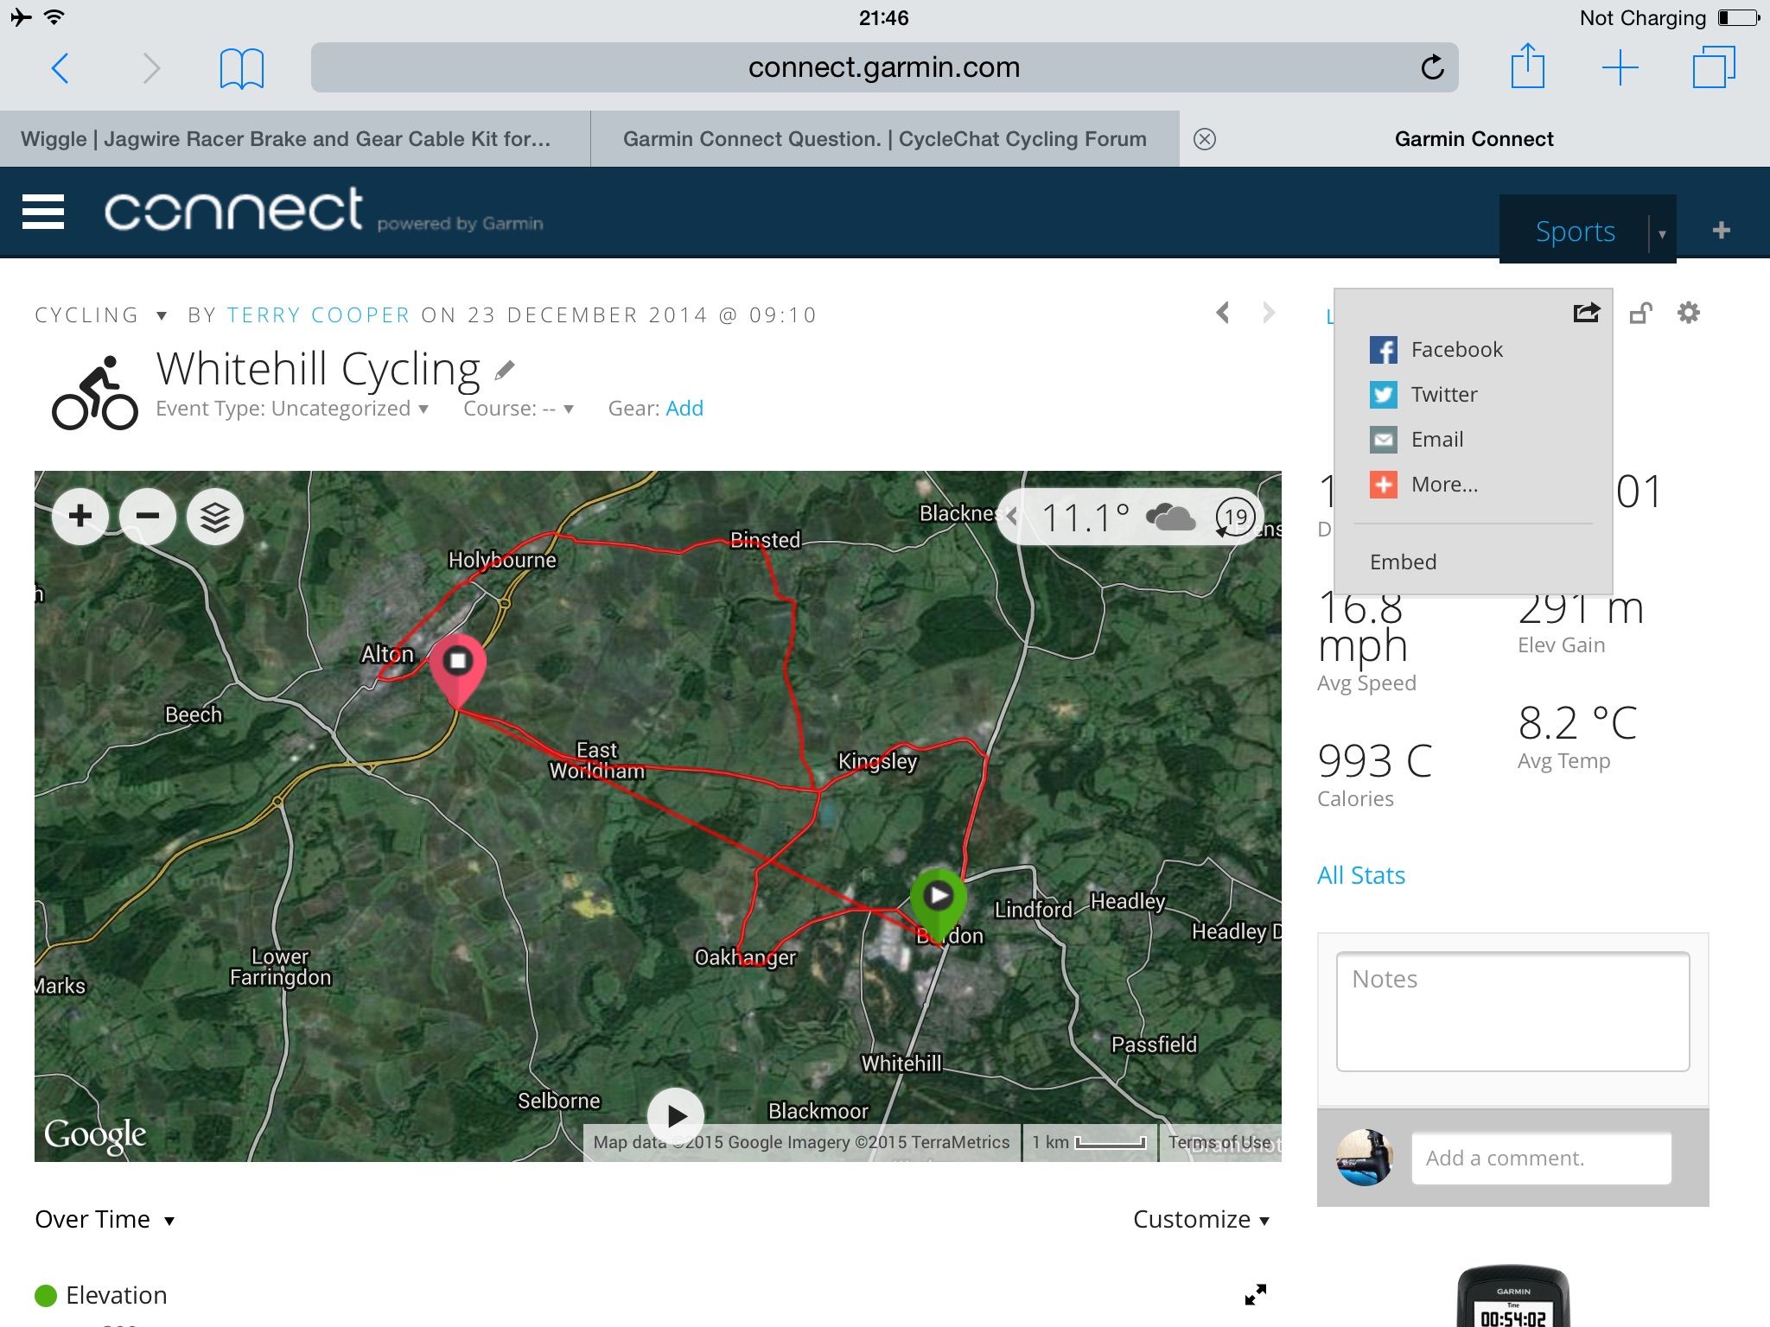This screenshot has width=1770, height=1327.
Task: Collapse weather panel chevron
Action: [1012, 516]
